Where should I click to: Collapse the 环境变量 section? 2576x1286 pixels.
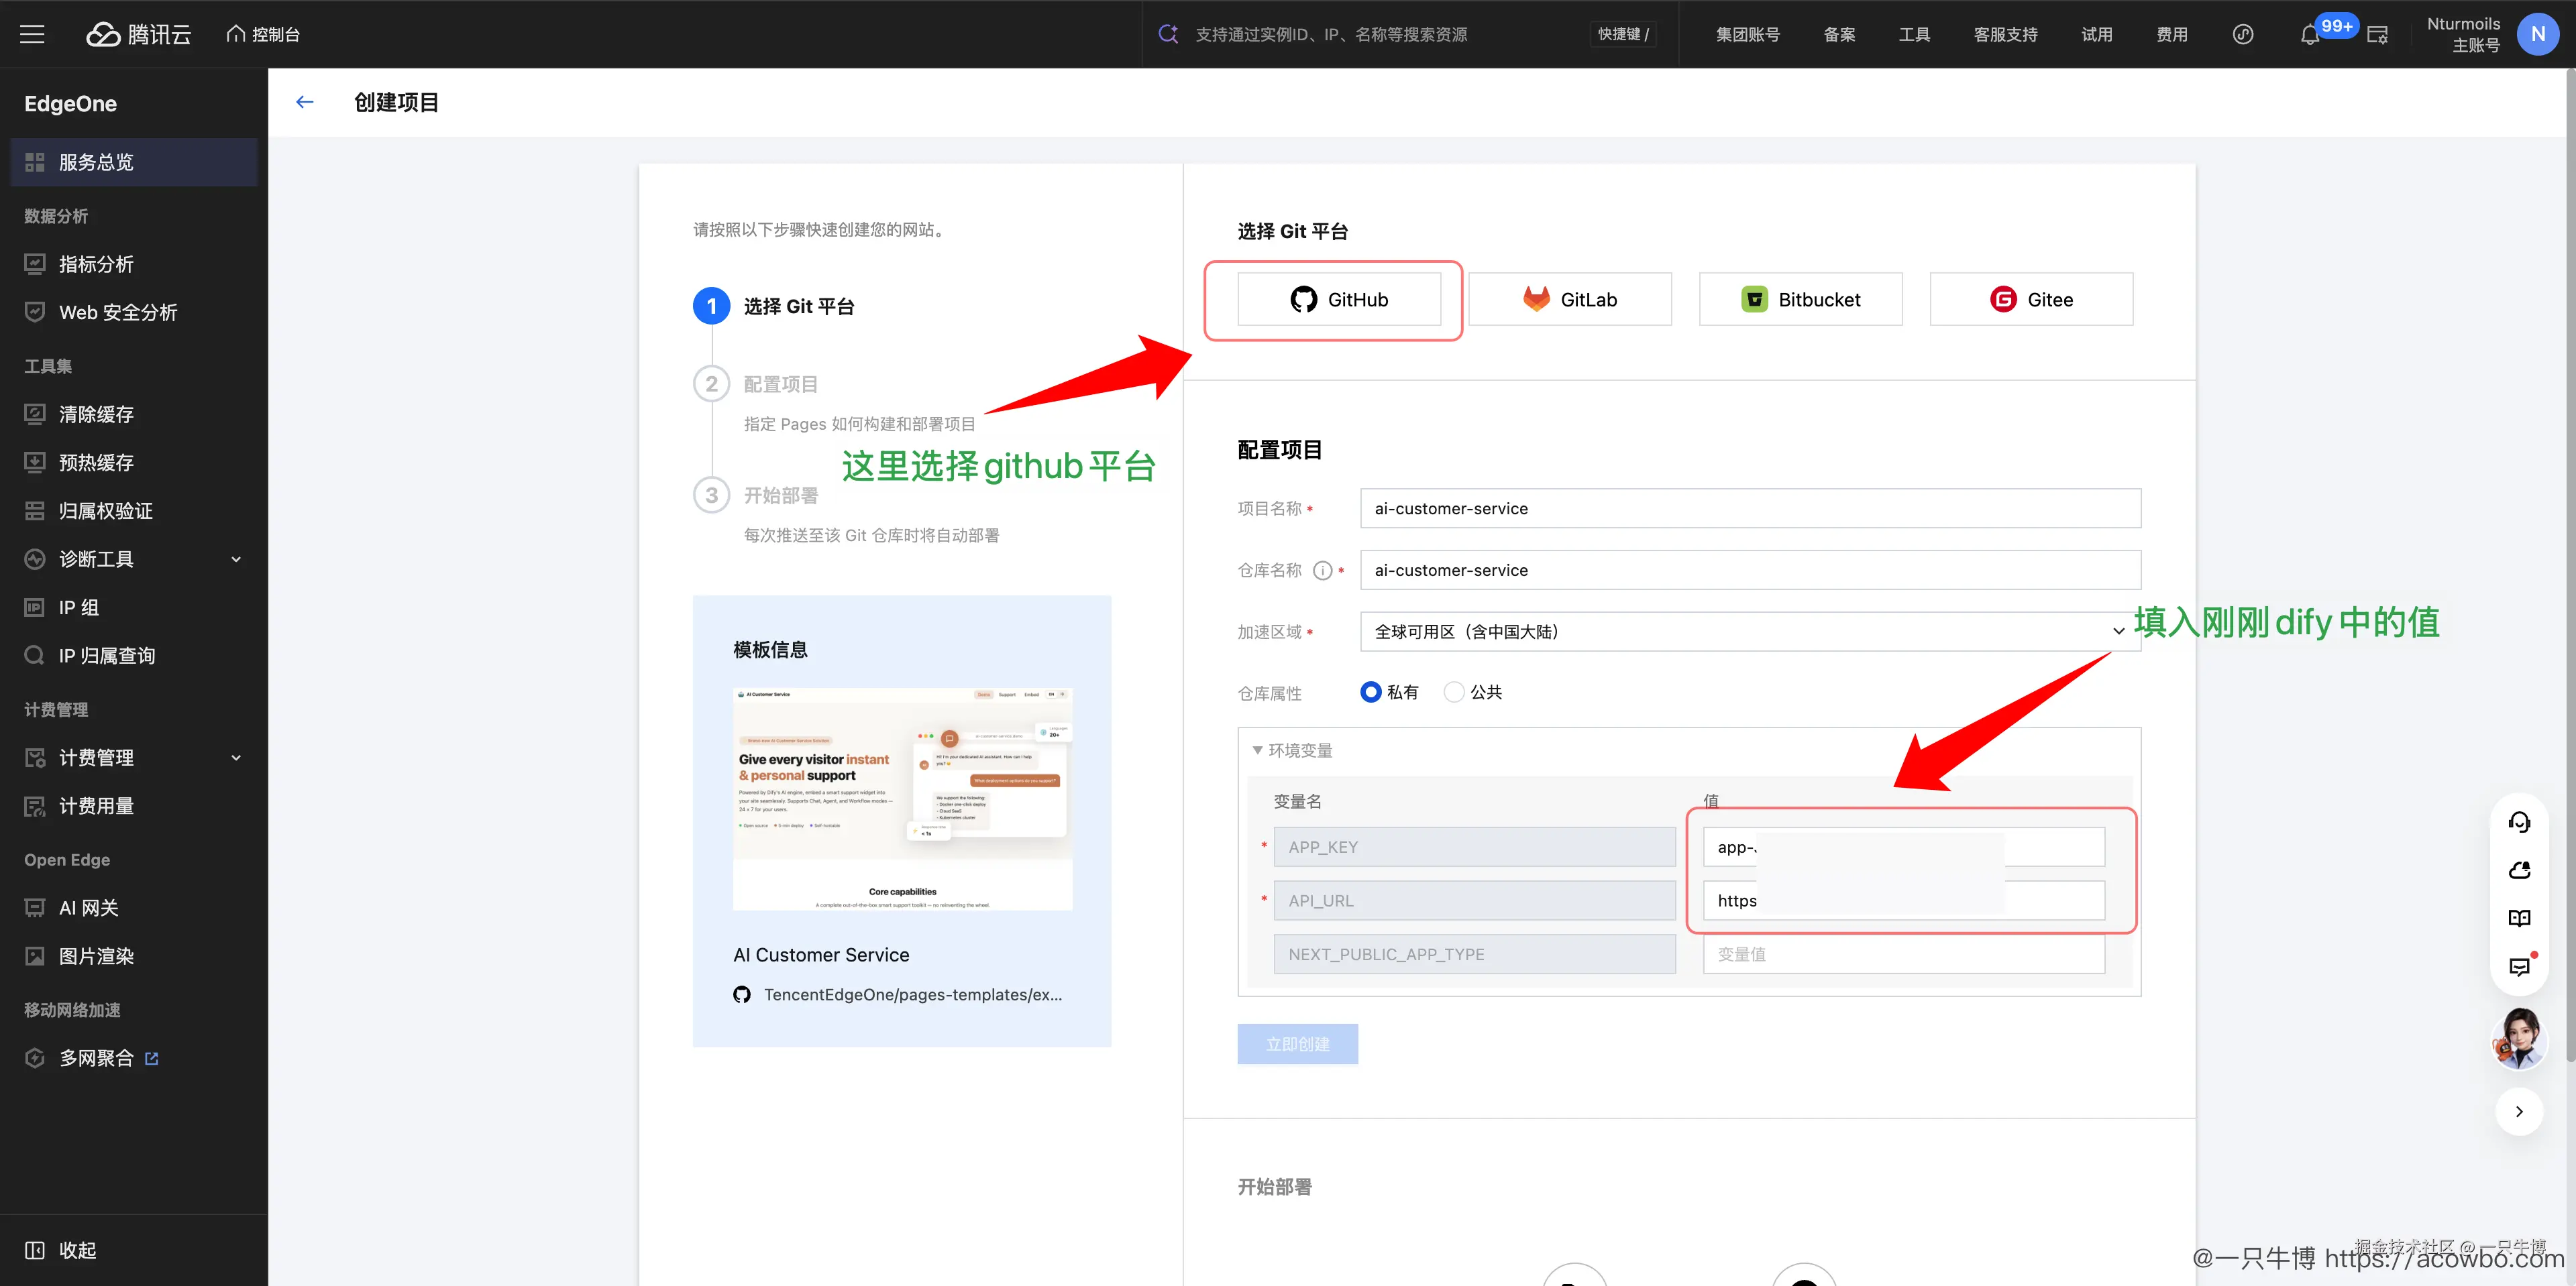pyautogui.click(x=1292, y=750)
